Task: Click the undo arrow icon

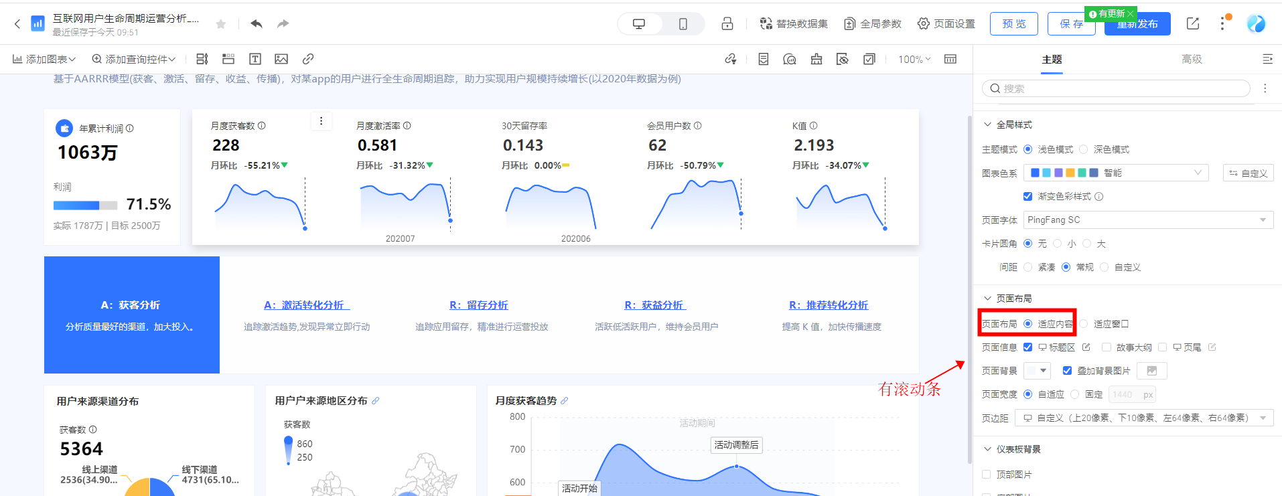Action: (x=257, y=24)
